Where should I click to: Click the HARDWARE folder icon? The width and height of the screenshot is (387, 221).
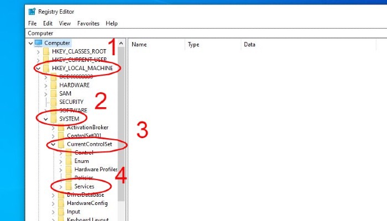[x=53, y=85]
